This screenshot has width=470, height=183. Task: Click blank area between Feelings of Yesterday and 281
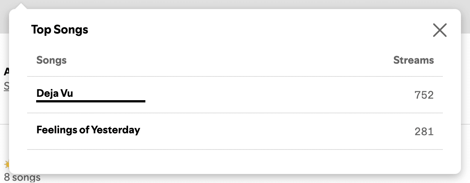click(277, 131)
